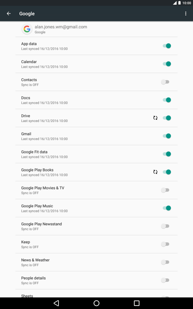The width and height of the screenshot is (193, 309).
Task: Tap the sync icon beside Drive
Action: coord(156,118)
